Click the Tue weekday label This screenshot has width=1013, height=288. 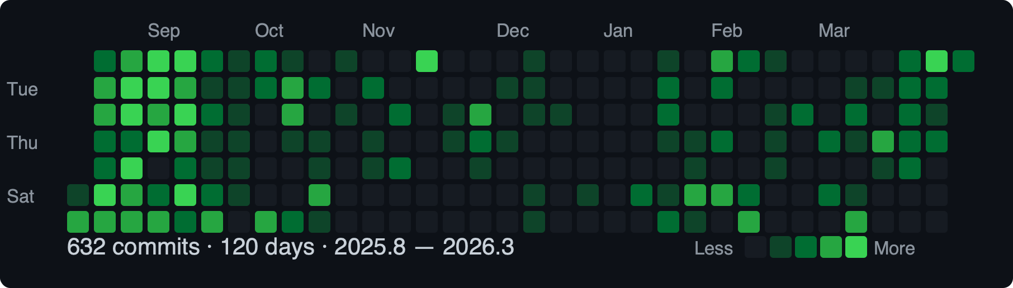[x=22, y=89]
